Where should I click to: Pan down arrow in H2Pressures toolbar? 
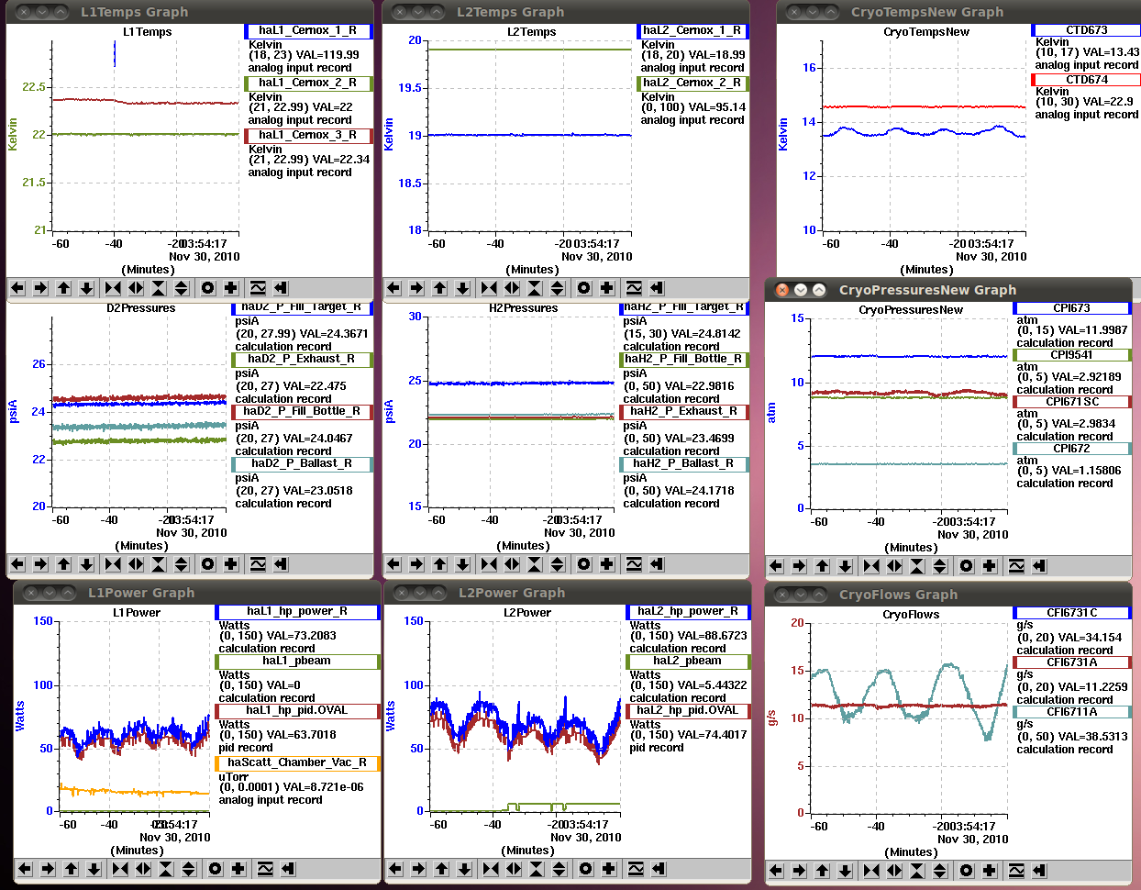coord(462,564)
